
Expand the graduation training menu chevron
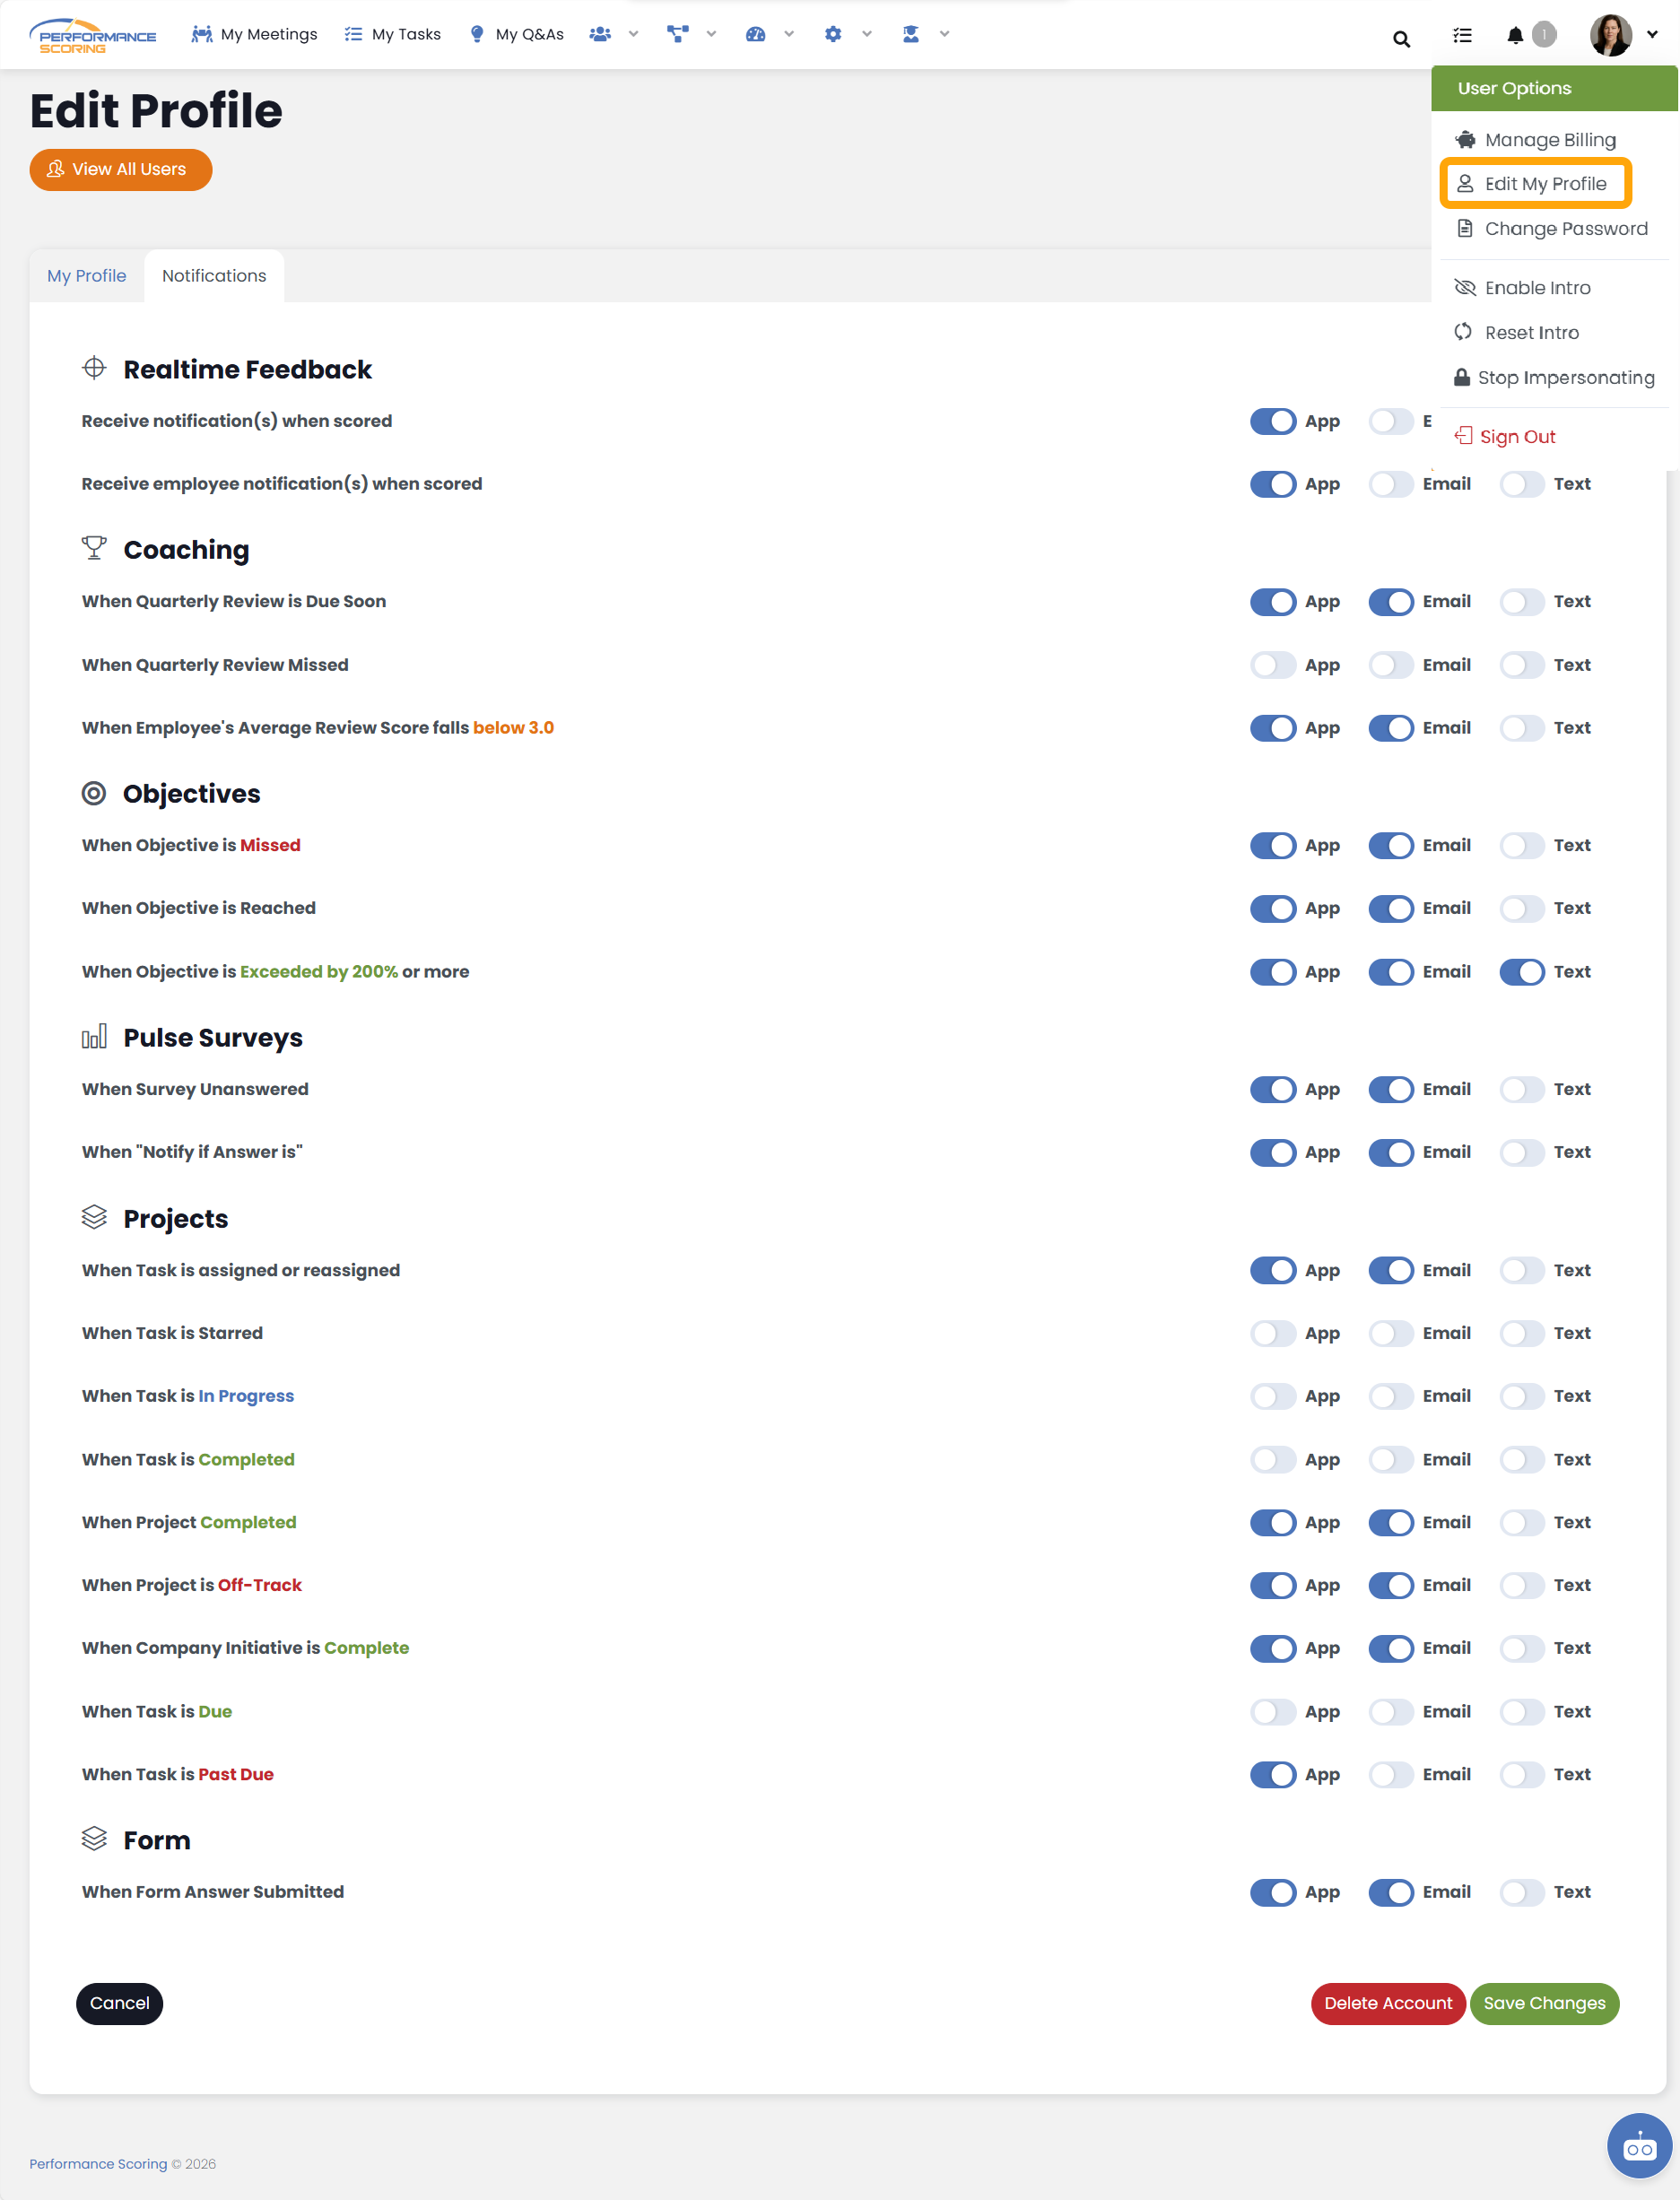944,34
